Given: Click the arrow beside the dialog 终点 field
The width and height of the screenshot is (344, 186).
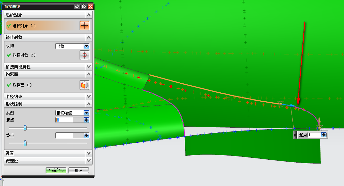Looking at the screenshot, I should (86, 135).
